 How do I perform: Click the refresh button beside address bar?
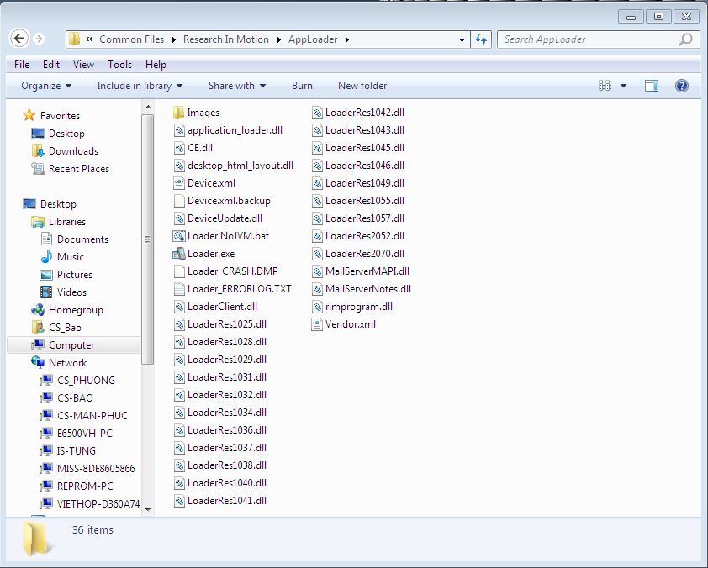tap(481, 39)
